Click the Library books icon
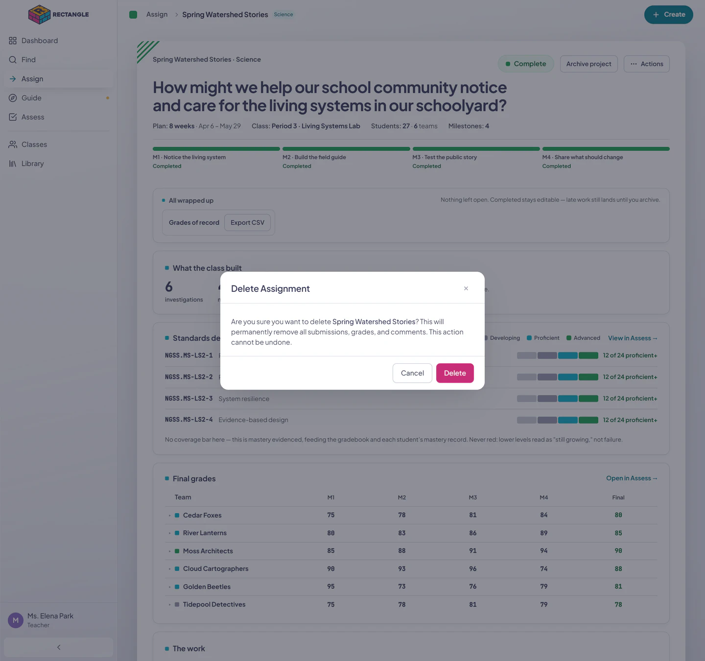 click(13, 164)
